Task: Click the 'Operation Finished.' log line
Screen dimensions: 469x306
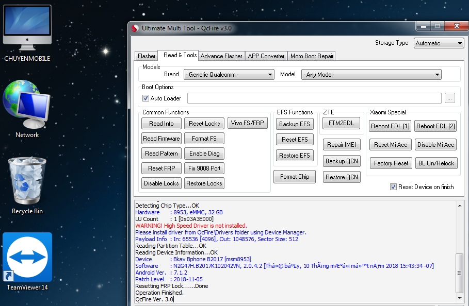Action: pos(159,293)
